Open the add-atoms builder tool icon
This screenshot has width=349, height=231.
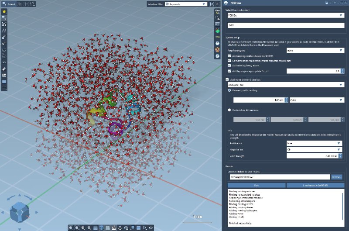coord(4,24)
